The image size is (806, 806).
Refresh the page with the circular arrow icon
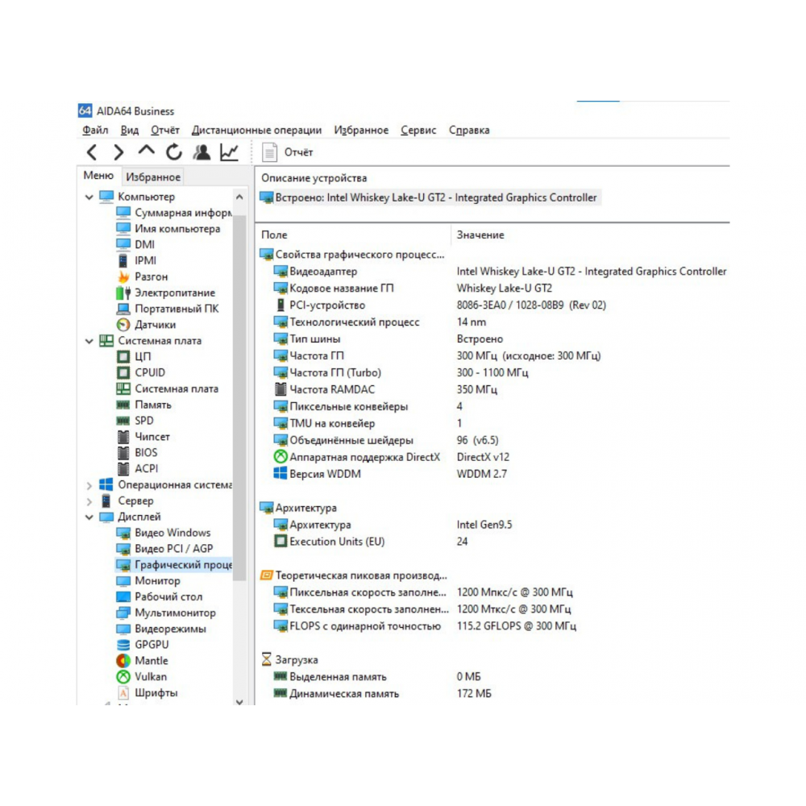[x=174, y=152]
